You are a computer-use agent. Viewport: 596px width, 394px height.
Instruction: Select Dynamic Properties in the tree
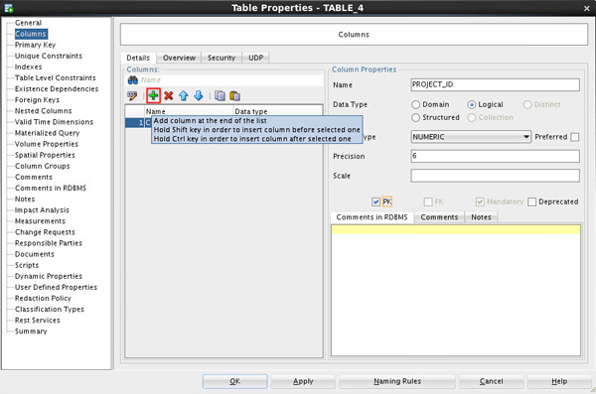pyautogui.click(x=49, y=276)
